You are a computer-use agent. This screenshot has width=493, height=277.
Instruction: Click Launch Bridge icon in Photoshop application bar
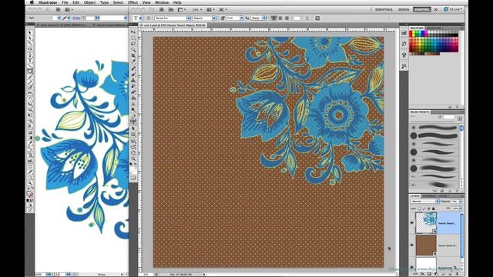[x=161, y=10]
